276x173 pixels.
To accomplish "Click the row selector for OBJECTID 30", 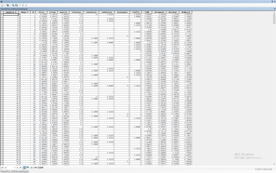I will tap(2, 77).
